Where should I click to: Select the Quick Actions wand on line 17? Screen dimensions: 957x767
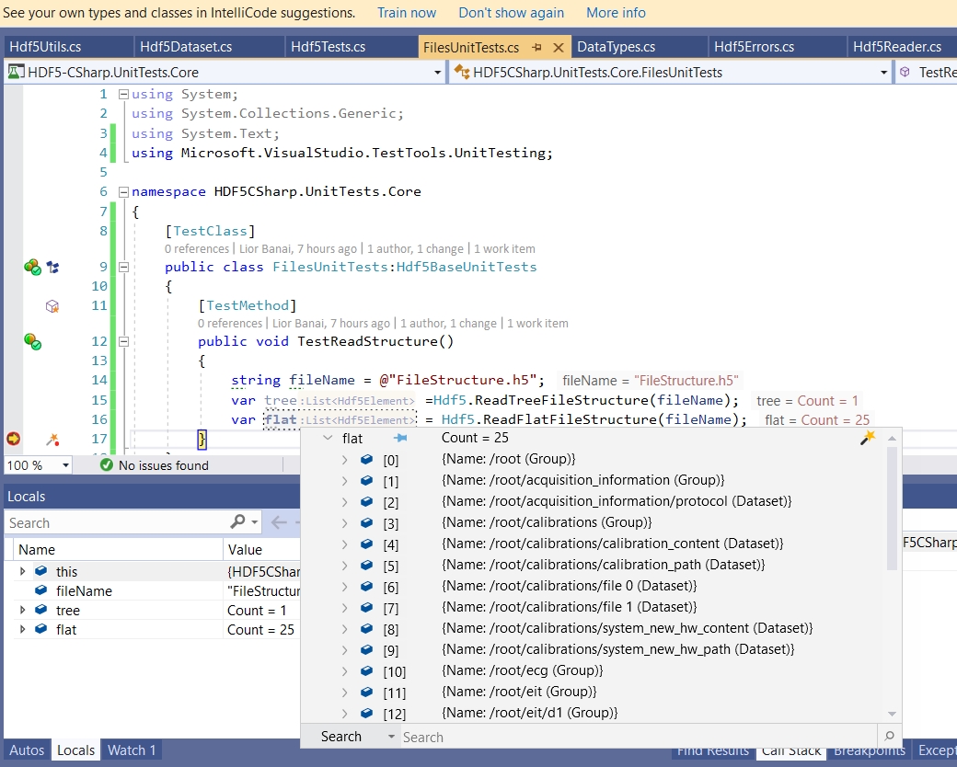(52, 440)
